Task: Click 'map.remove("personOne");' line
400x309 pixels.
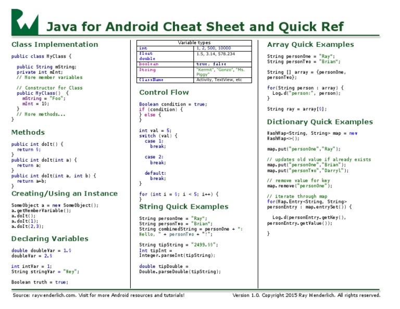Action: pyautogui.click(x=300, y=186)
